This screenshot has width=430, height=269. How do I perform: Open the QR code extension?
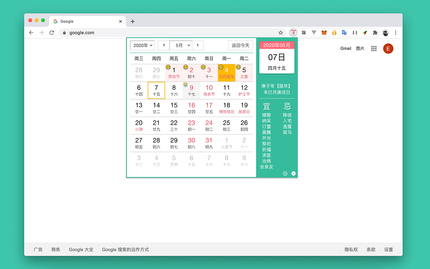coord(304,33)
